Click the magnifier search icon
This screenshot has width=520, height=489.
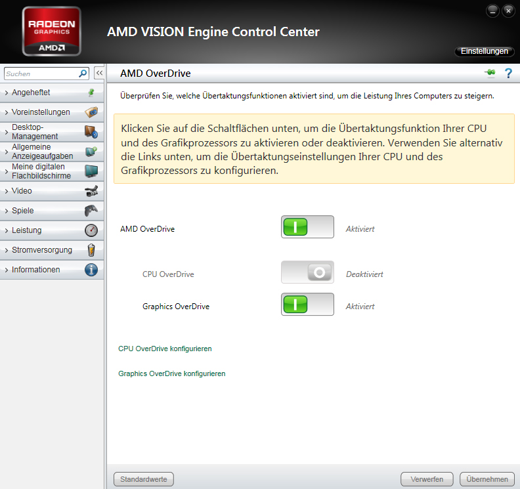click(83, 74)
